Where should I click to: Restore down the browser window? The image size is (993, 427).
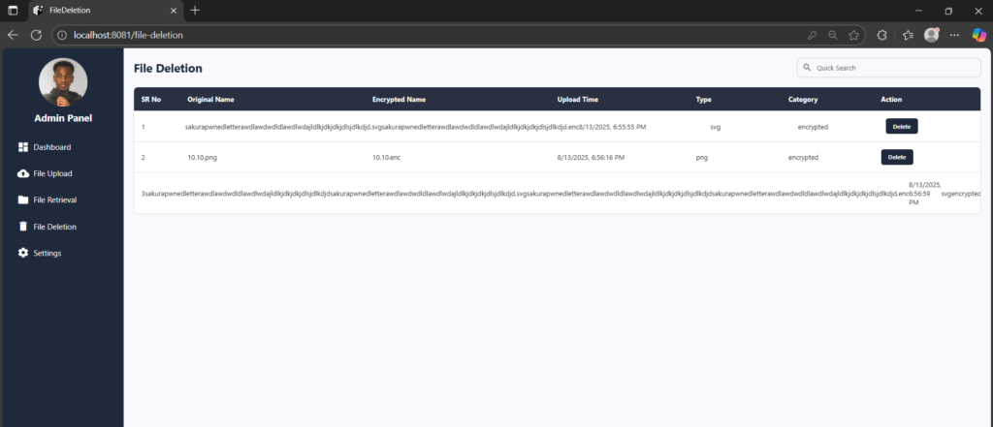point(948,11)
